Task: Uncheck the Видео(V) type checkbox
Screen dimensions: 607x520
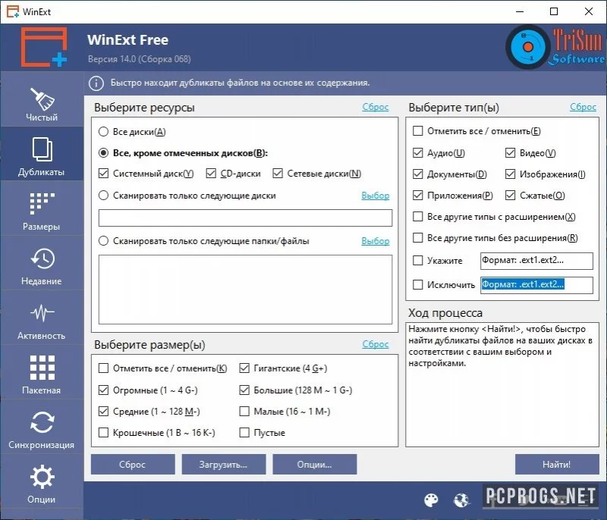Action: 510,153
